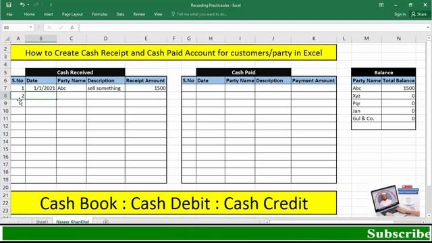Viewport: 432px width, 243px height.
Task: Select the Jan party name in Balance
Action: pyautogui.click(x=367, y=111)
